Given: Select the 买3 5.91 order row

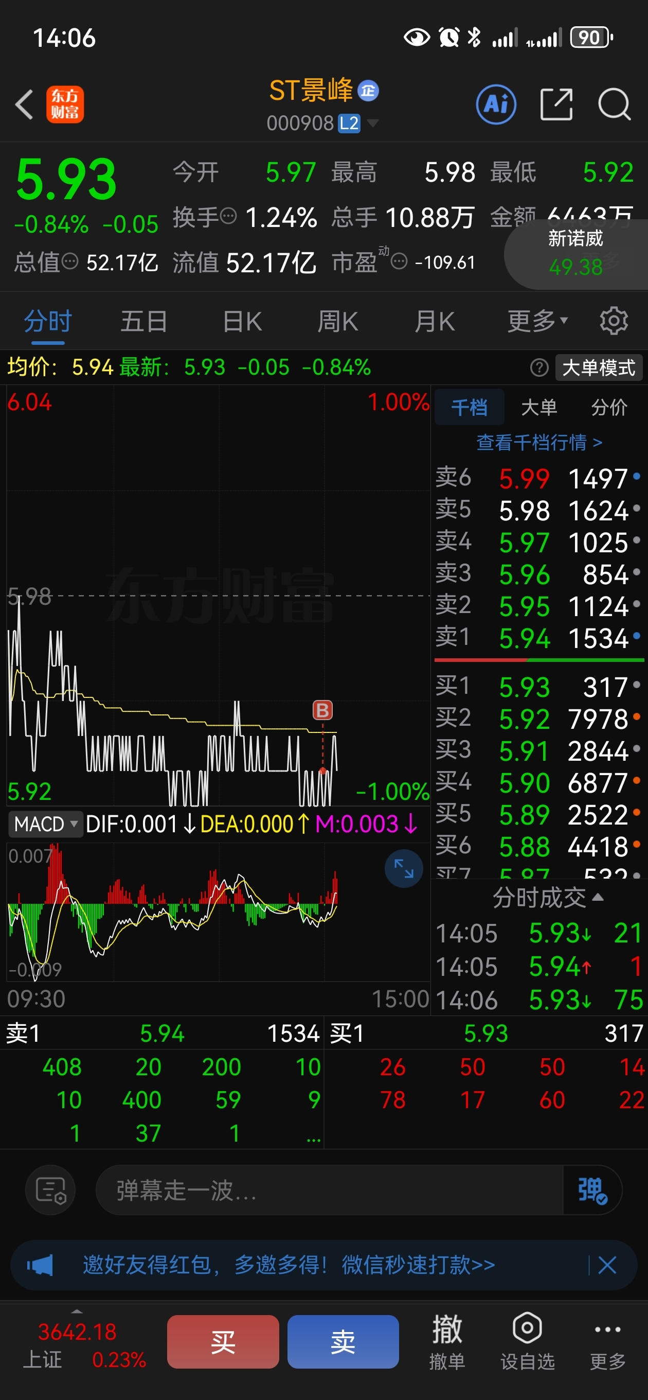Looking at the screenshot, I should pos(539,750).
